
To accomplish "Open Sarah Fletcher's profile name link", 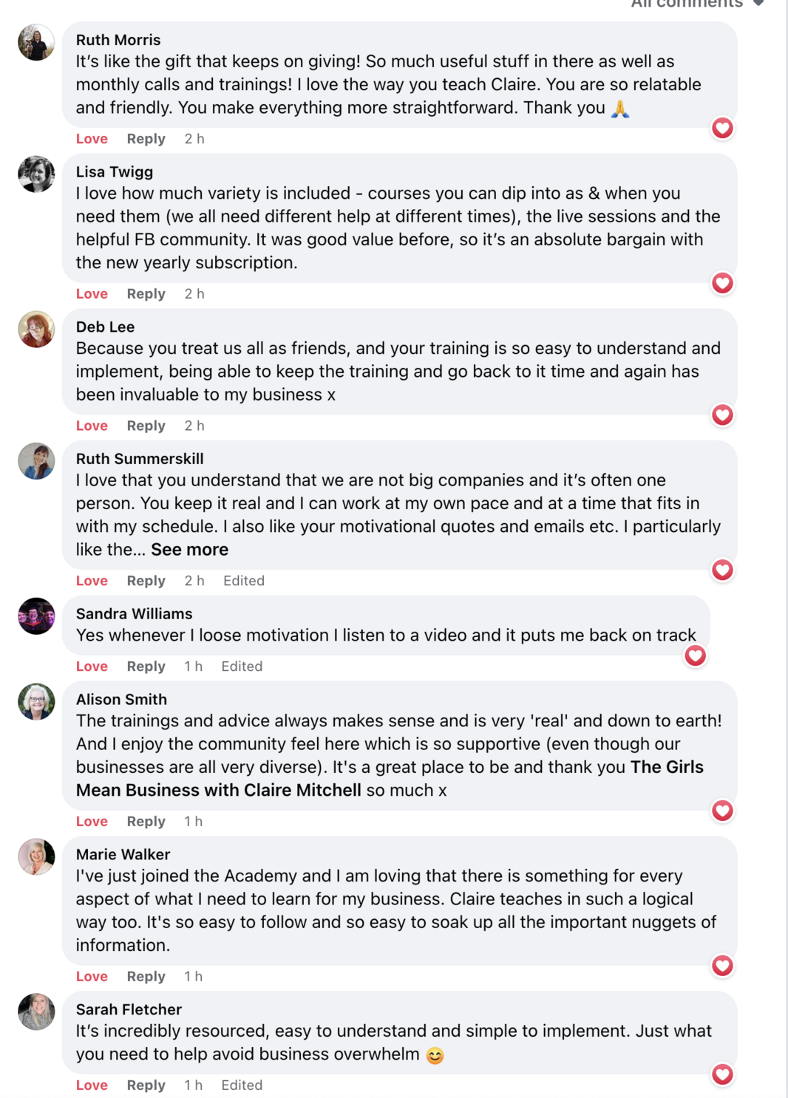I will (x=129, y=1009).
